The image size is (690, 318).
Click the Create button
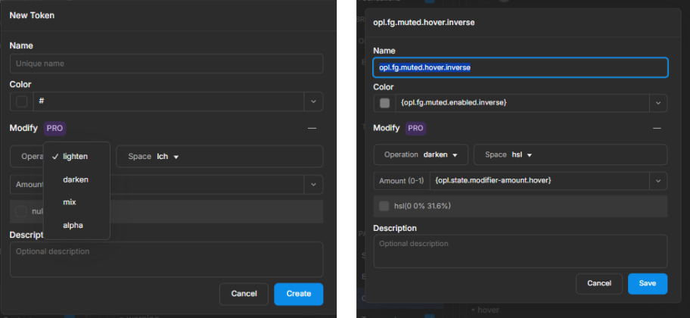(298, 294)
